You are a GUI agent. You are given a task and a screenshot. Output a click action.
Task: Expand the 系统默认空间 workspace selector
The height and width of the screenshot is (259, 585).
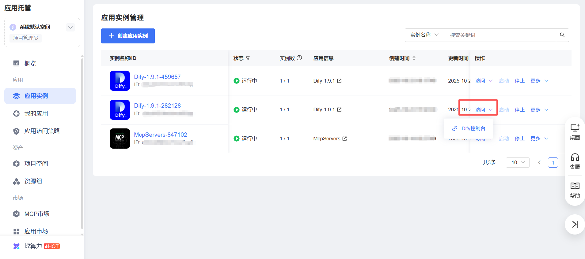(x=70, y=28)
